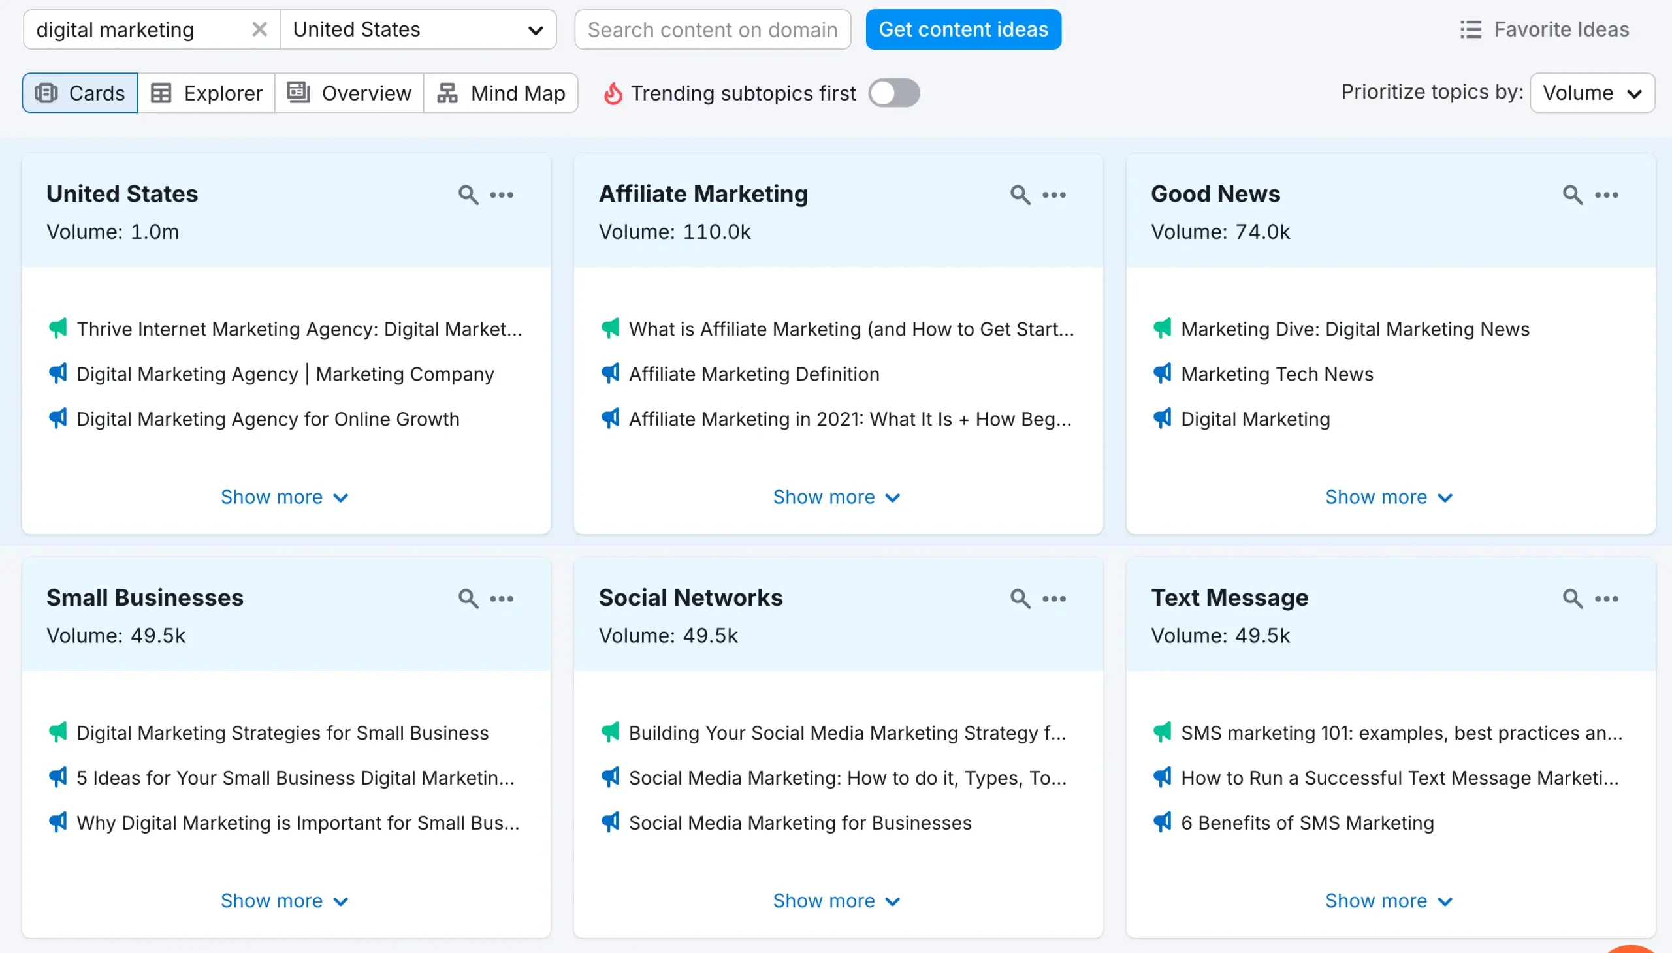Click search icon on Small Businesses card
This screenshot has height=953, width=1672.
pos(468,599)
